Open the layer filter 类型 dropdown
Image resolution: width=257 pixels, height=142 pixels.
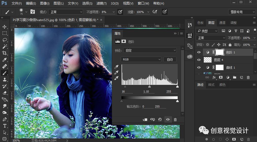click(207, 31)
